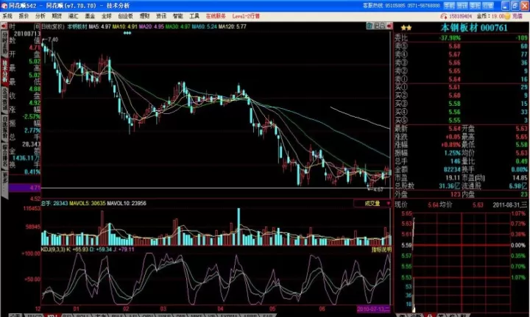This screenshot has height=317, width=530.
Task: Click the two yellow stars rating icon
Action: coord(406,28)
